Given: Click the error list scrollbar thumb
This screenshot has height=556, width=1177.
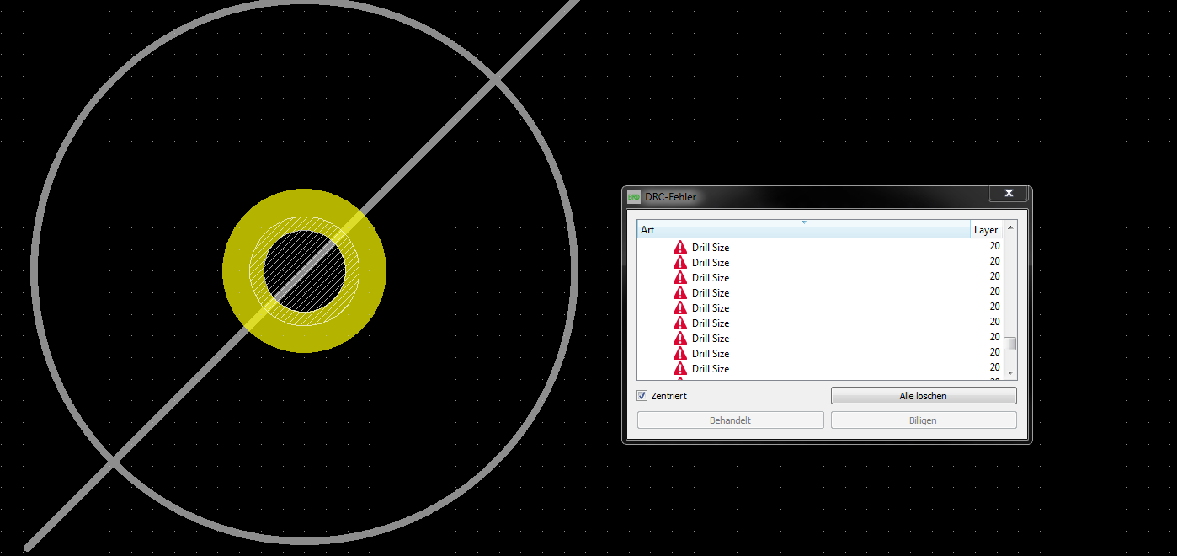Looking at the screenshot, I should click(1011, 344).
